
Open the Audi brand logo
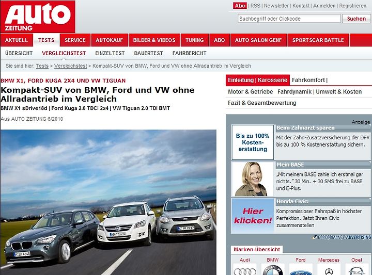point(245,269)
